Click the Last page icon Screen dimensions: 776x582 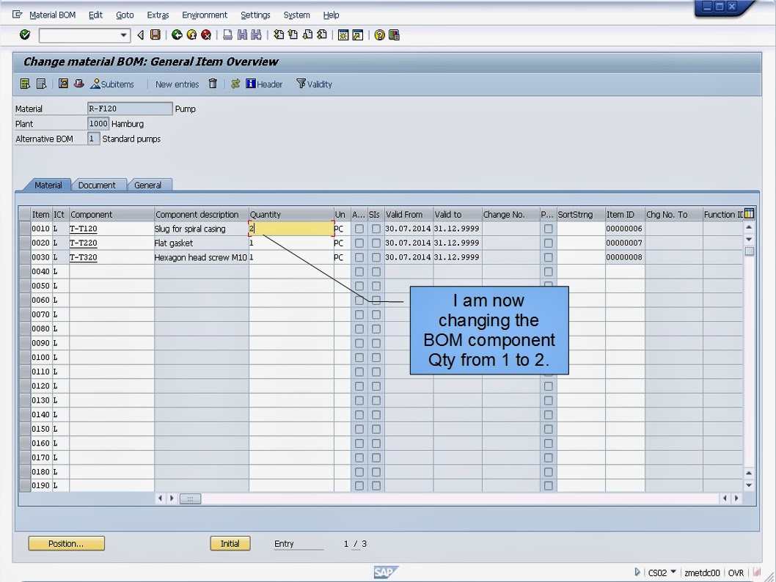coord(322,34)
